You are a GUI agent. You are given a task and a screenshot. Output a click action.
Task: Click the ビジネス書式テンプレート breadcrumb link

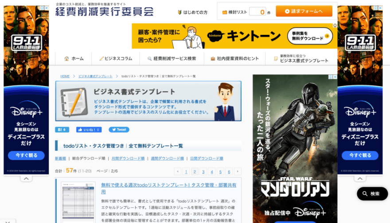tap(96, 76)
